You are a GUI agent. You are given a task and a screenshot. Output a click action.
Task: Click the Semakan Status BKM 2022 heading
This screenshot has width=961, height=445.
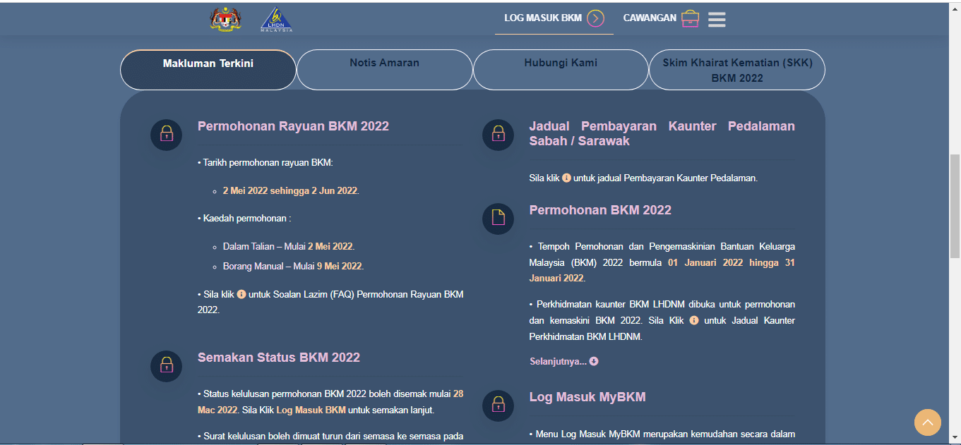pyautogui.click(x=279, y=358)
